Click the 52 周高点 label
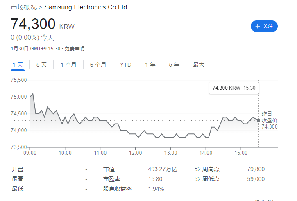The width and height of the screenshot is (297, 201). [x=206, y=169]
